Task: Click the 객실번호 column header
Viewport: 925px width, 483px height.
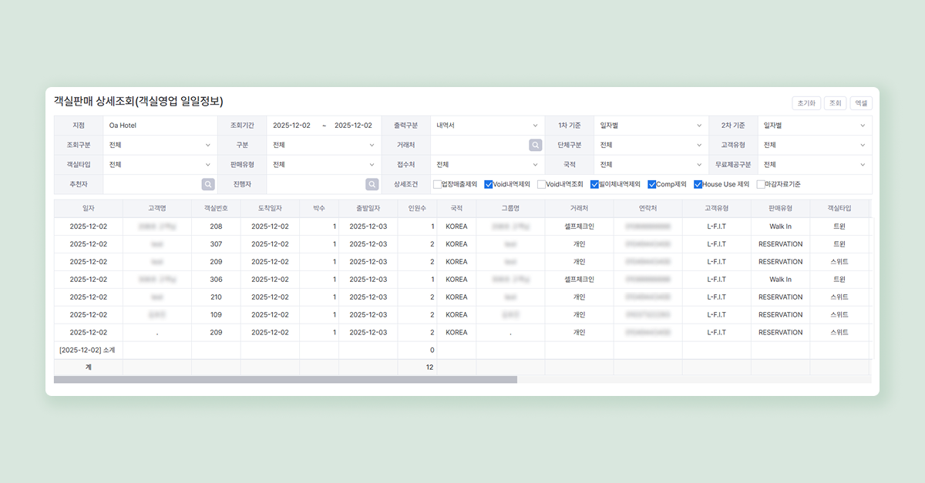Action: [216, 209]
